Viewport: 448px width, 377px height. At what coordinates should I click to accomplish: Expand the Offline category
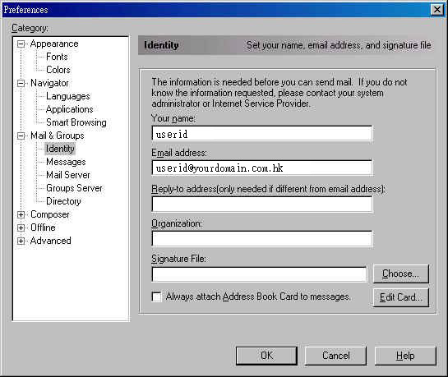tap(21, 228)
